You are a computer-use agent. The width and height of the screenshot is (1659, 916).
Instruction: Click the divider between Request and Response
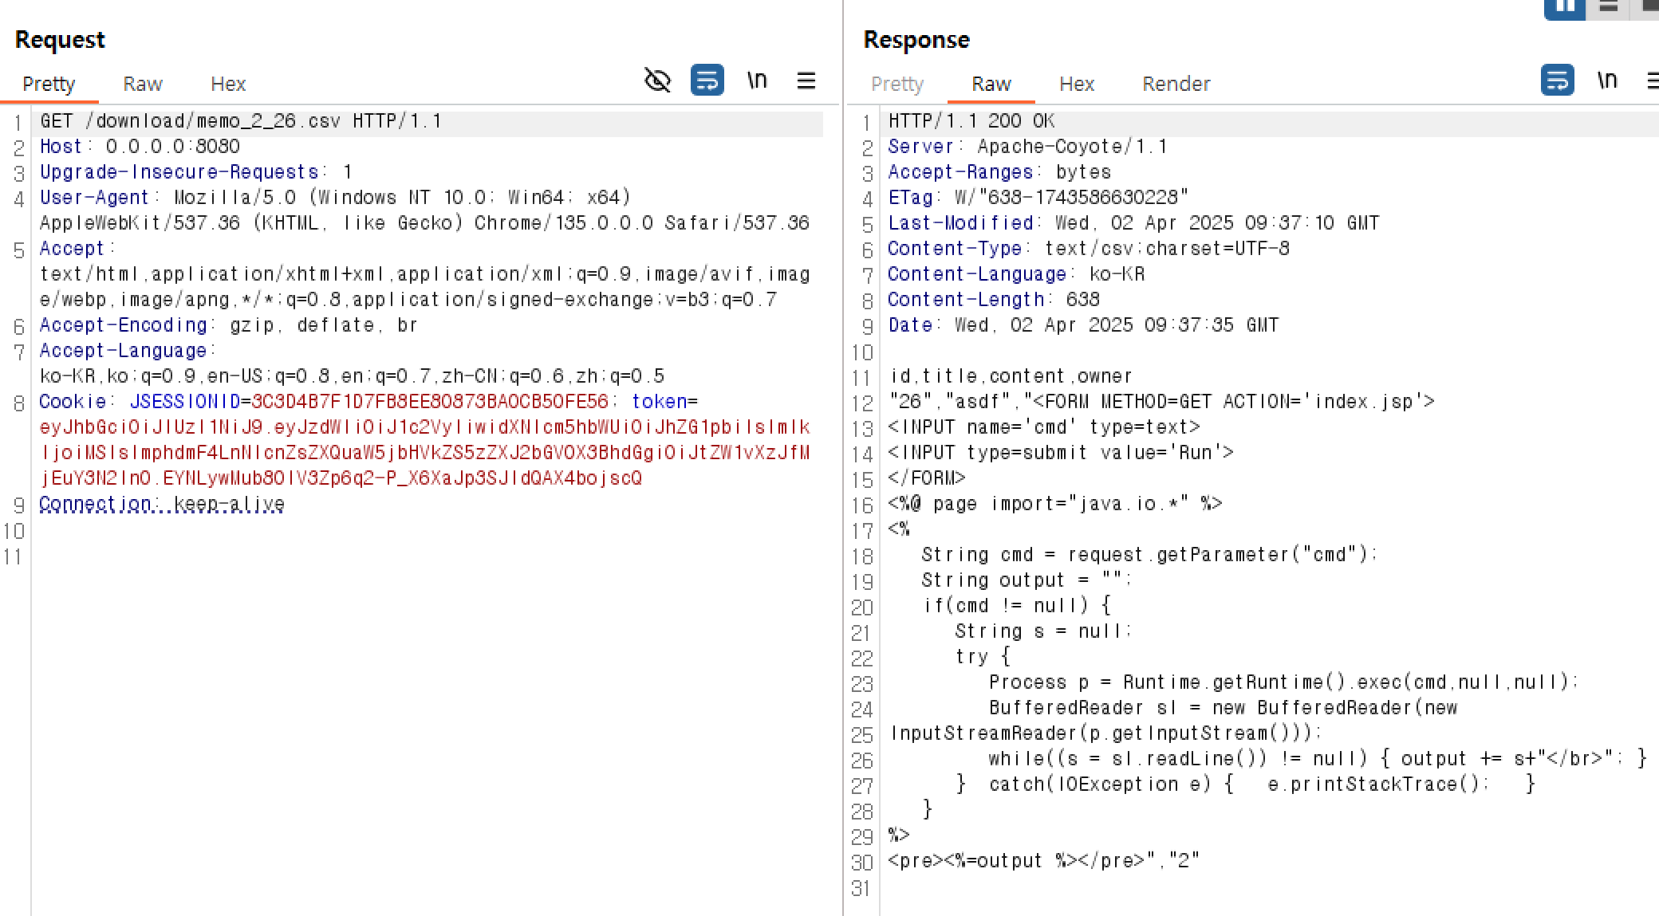pyautogui.click(x=843, y=478)
